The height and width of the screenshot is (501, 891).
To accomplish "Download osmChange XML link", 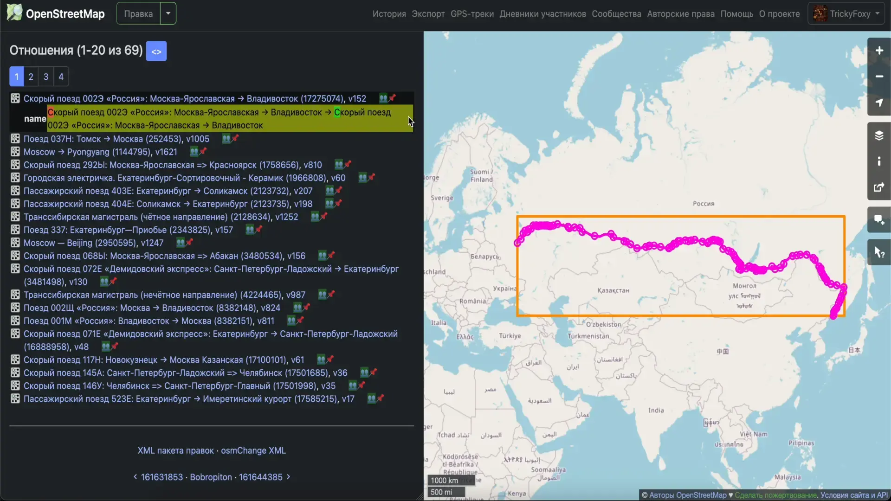I will click(x=253, y=450).
